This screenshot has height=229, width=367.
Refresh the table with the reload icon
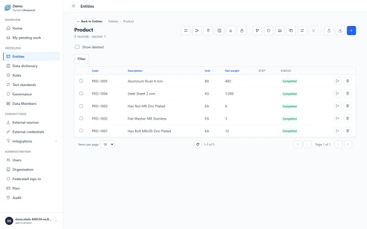click(x=198, y=144)
